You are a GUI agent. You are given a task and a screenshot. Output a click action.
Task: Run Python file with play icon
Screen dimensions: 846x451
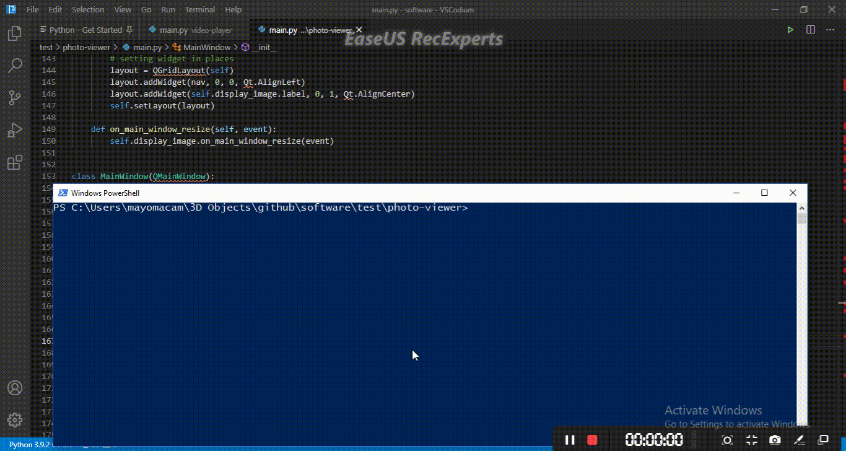click(x=790, y=30)
